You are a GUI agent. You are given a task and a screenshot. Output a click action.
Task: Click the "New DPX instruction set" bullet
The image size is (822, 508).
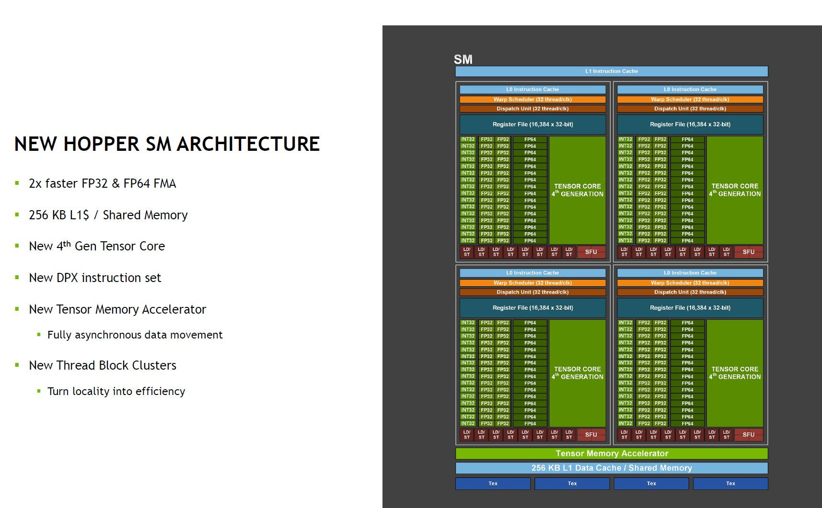95,278
